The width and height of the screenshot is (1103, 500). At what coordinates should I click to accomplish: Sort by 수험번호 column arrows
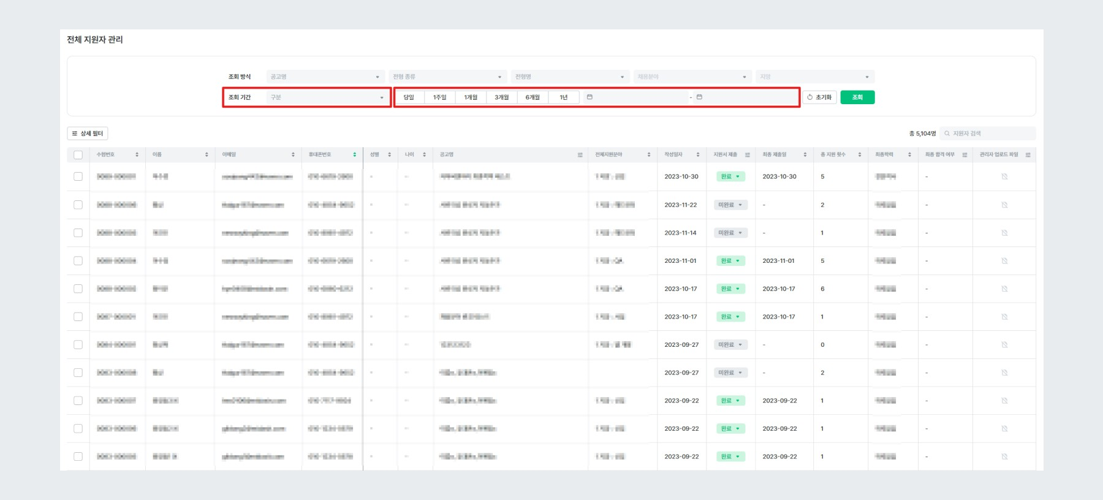coord(137,154)
